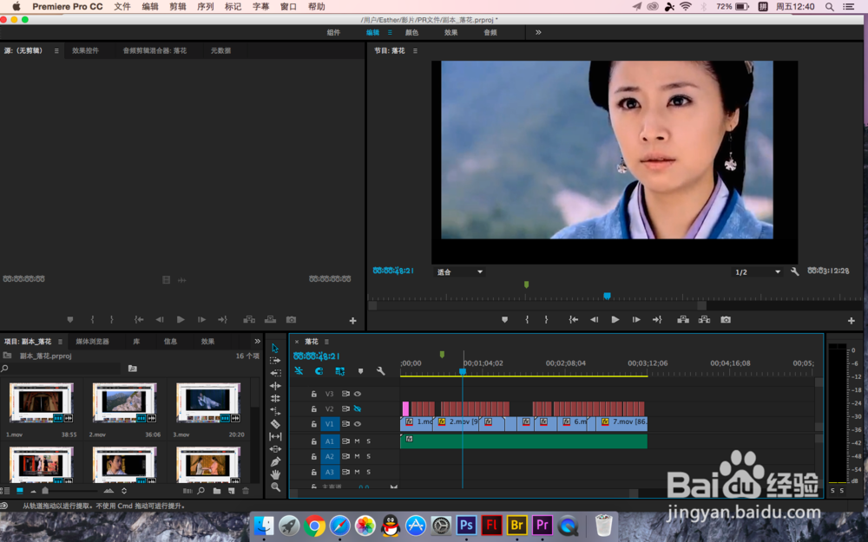Select the Pen tool
The image size is (868, 542).
[x=275, y=462]
